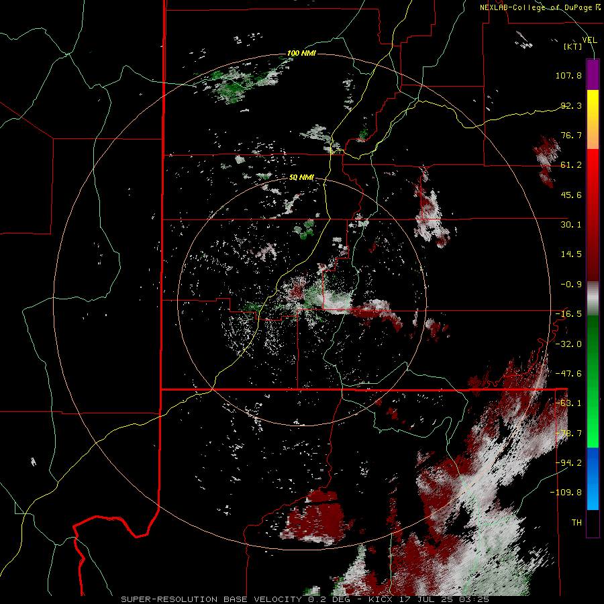Viewport: 604px width, 604px height.
Task: Click the 100 NMI range ring label
Action: tap(301, 53)
